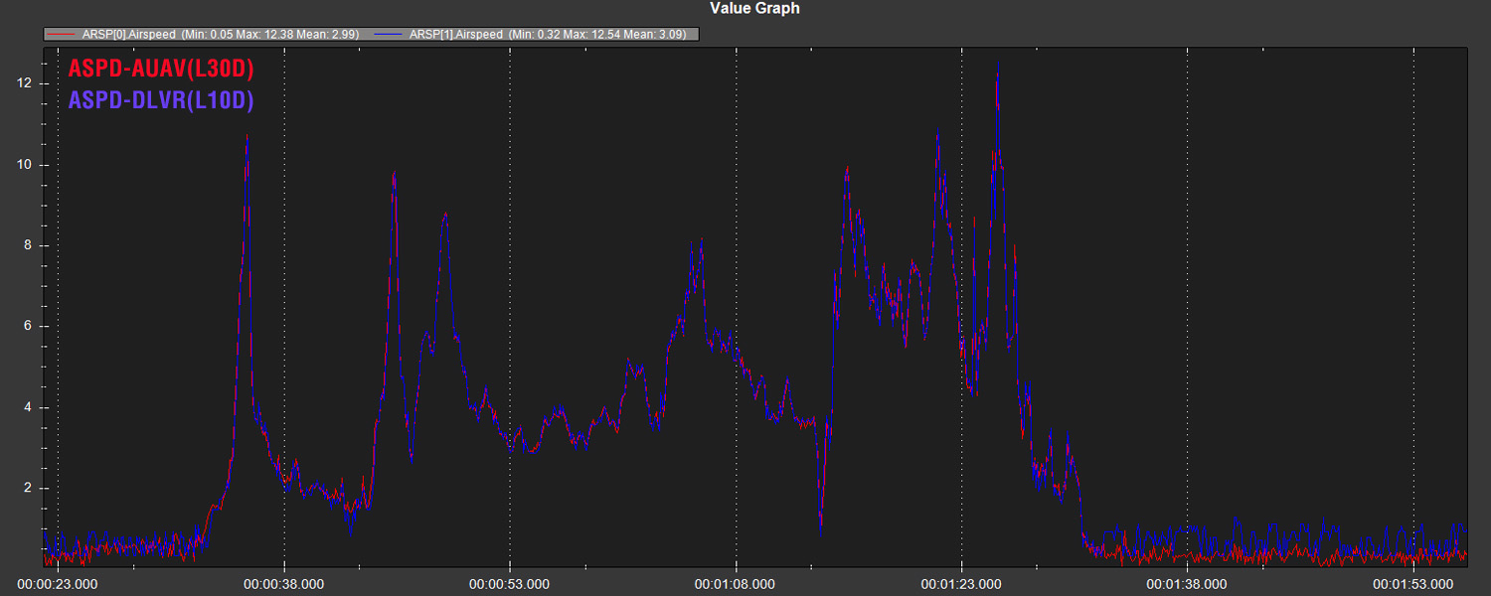Click the 4 label on the Y axis

tap(30, 407)
